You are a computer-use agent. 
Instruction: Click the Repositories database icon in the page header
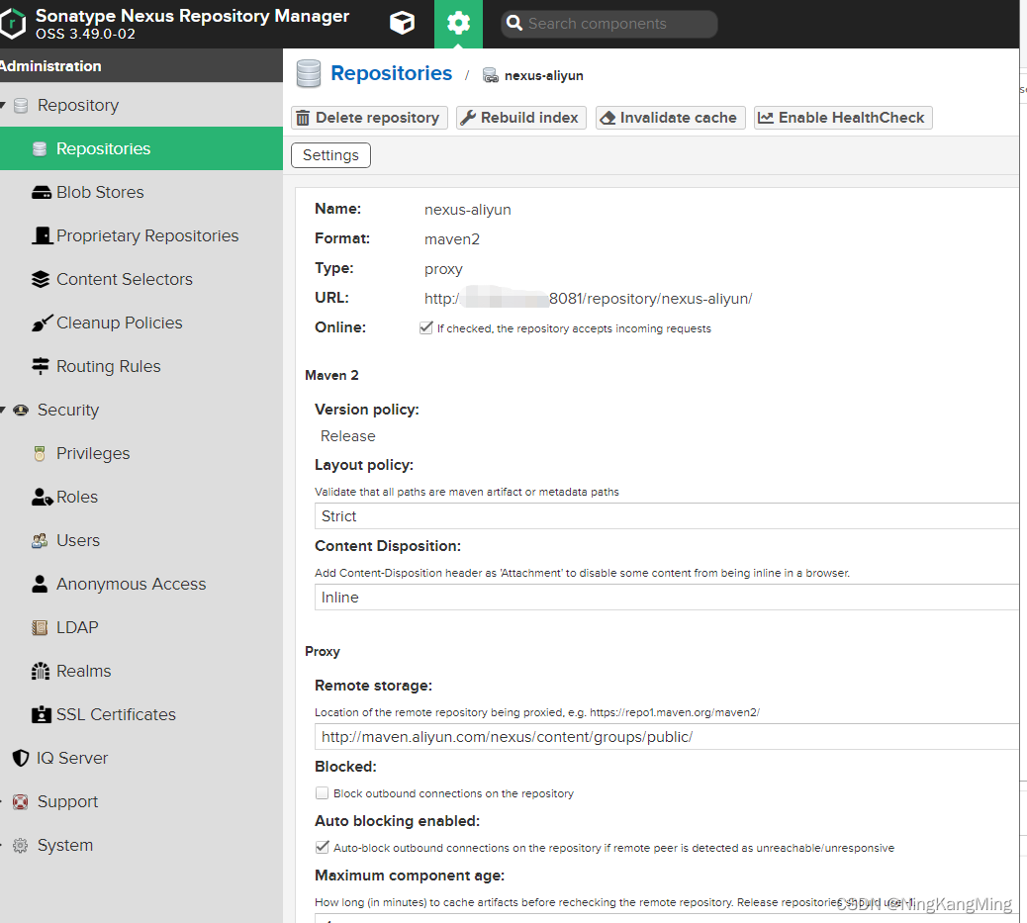pyautogui.click(x=309, y=74)
